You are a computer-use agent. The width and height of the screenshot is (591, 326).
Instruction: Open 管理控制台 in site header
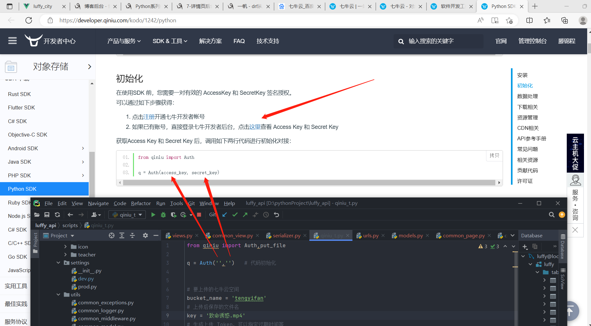pyautogui.click(x=532, y=41)
